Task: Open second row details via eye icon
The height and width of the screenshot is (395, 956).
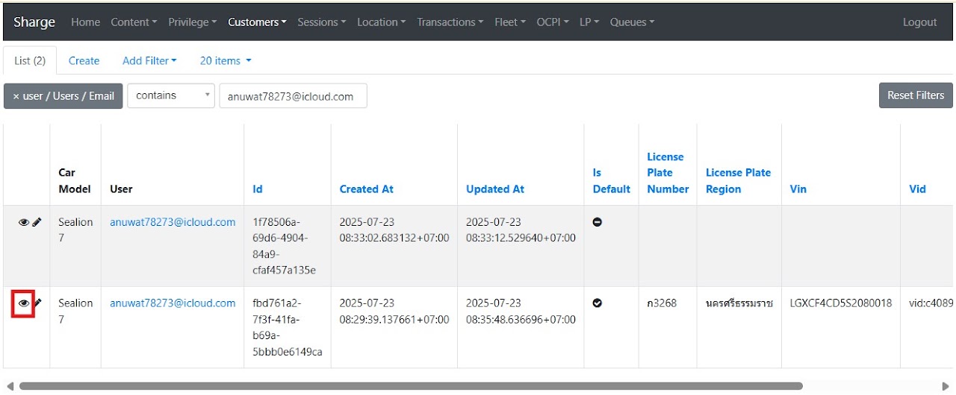Action: (24, 303)
